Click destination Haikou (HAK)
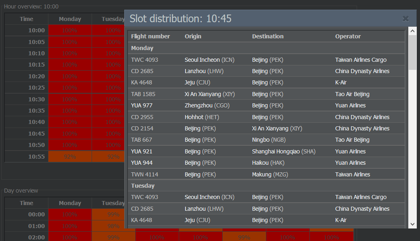 (x=268, y=163)
